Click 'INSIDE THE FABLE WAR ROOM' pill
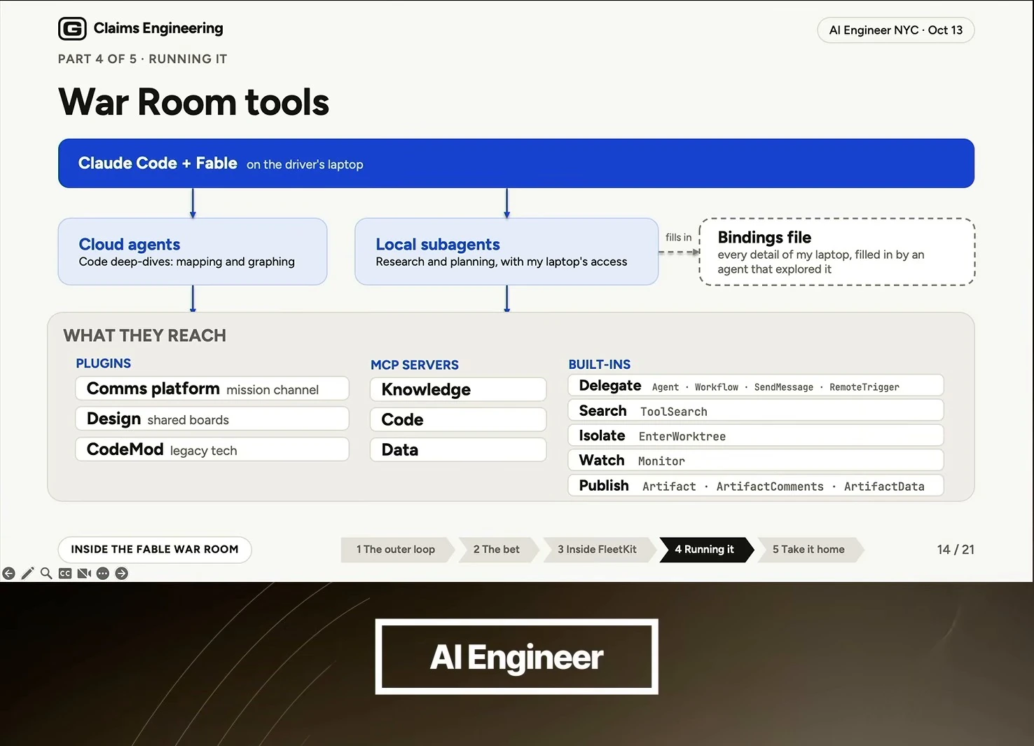The height and width of the screenshot is (746, 1034). [x=155, y=550]
